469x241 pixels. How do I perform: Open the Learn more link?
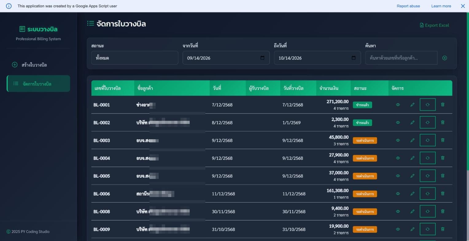pyautogui.click(x=441, y=6)
